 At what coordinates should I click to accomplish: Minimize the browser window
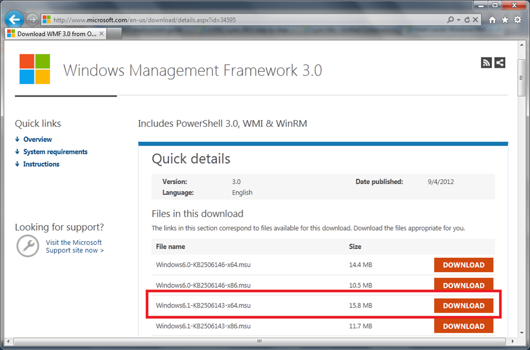pos(480,5)
